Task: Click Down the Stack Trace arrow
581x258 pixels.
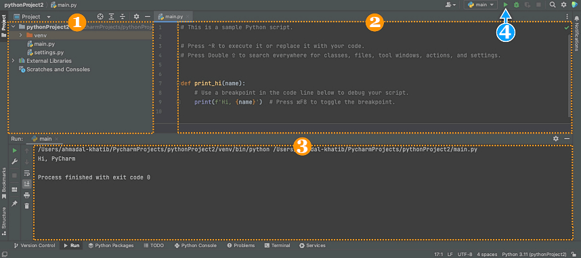Action: [x=26, y=162]
